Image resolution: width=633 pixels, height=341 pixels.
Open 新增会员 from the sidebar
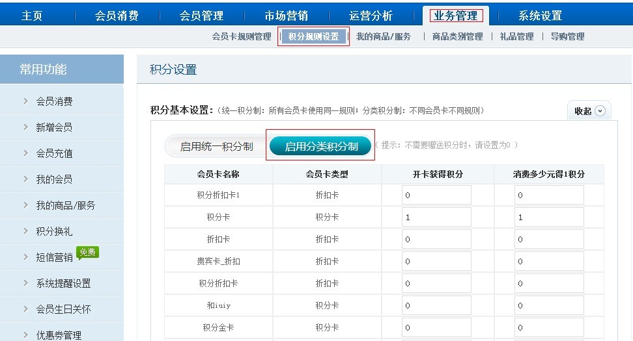[x=54, y=127]
